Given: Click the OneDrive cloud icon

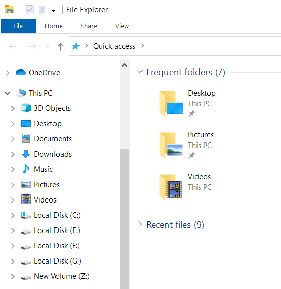Looking at the screenshot, I should [x=21, y=72].
